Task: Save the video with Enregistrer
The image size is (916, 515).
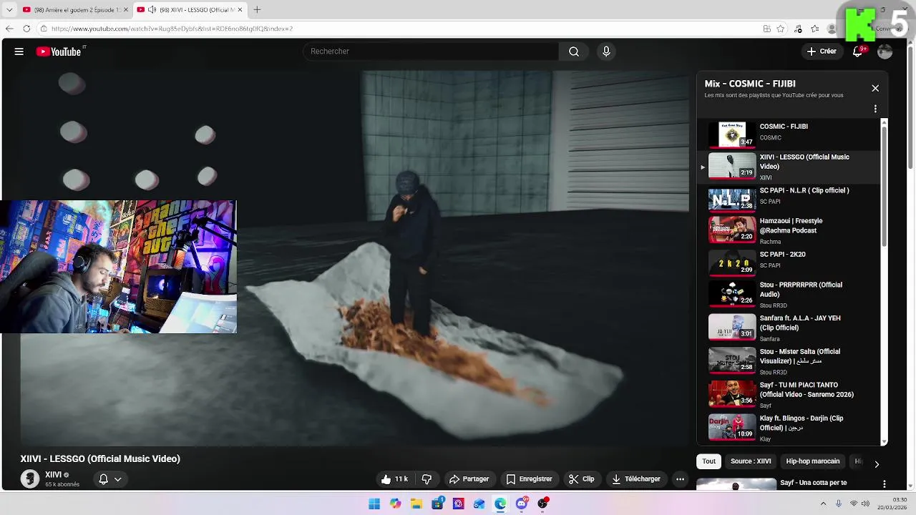Action: 529,479
